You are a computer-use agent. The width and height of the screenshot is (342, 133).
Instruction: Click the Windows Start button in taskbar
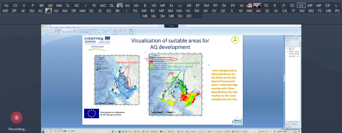[x=44, y=131]
